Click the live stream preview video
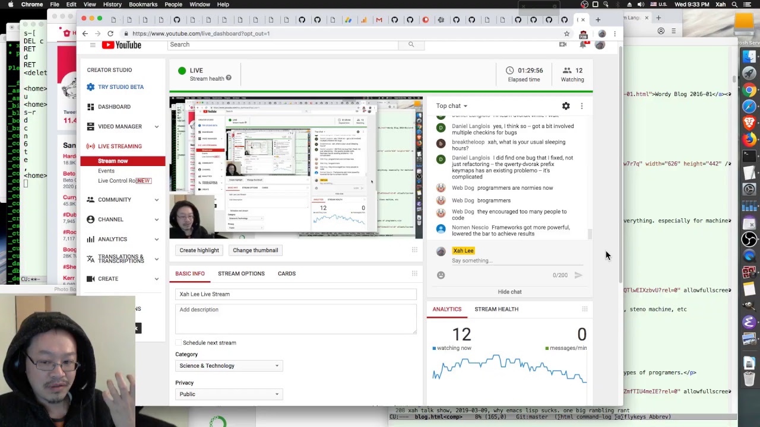The height and width of the screenshot is (427, 760). 296,167
